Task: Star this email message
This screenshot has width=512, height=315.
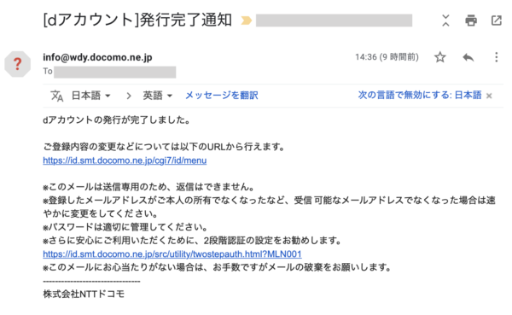Action: click(439, 57)
